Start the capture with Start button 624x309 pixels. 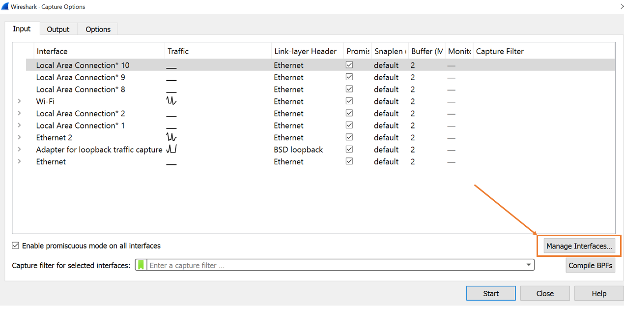tap(491, 293)
